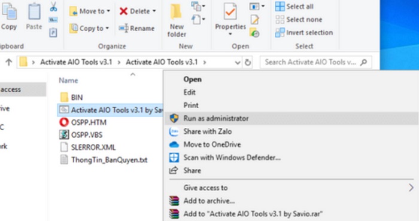Select the OSPP.HTM Opera file
The image size is (419, 221).
point(83,122)
